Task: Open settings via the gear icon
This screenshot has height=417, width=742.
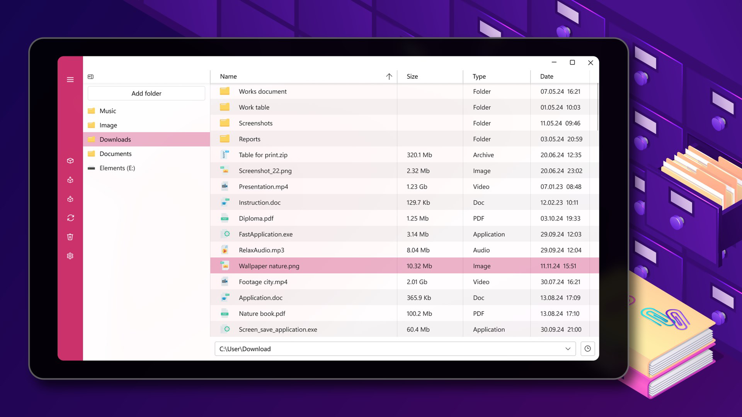Action: [x=70, y=256]
